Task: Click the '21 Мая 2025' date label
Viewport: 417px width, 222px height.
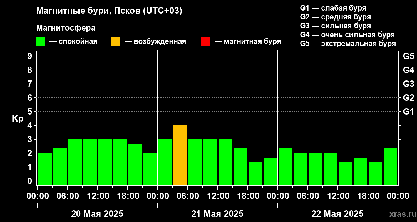Action: pyautogui.click(x=217, y=214)
